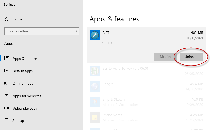Go to Default apps section
The height and width of the screenshot is (130, 219).
click(23, 71)
